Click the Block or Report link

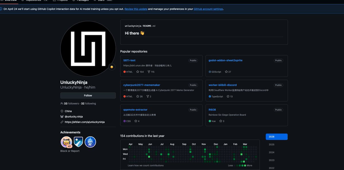coord(70,151)
